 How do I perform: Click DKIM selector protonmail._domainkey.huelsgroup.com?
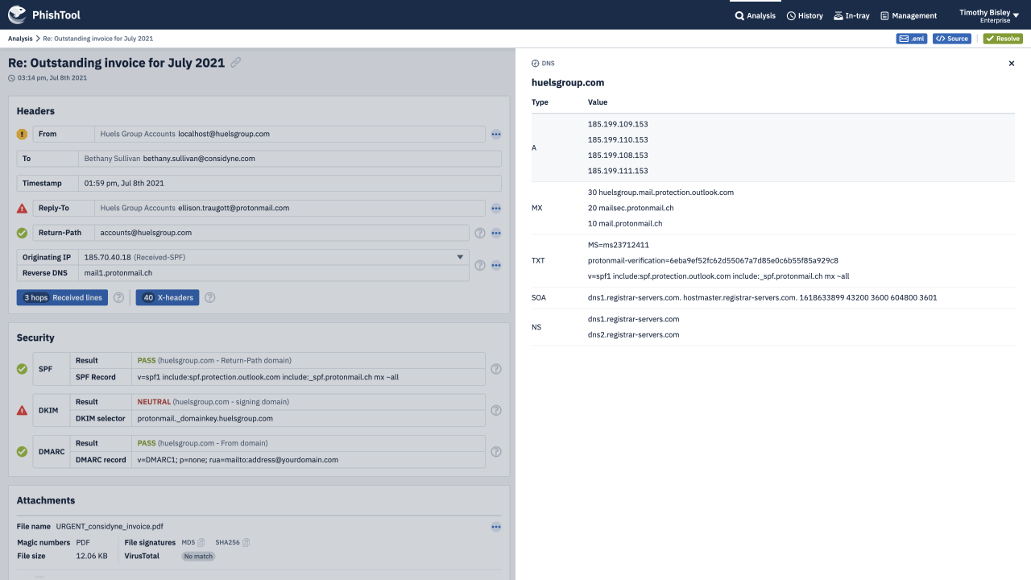pos(205,418)
